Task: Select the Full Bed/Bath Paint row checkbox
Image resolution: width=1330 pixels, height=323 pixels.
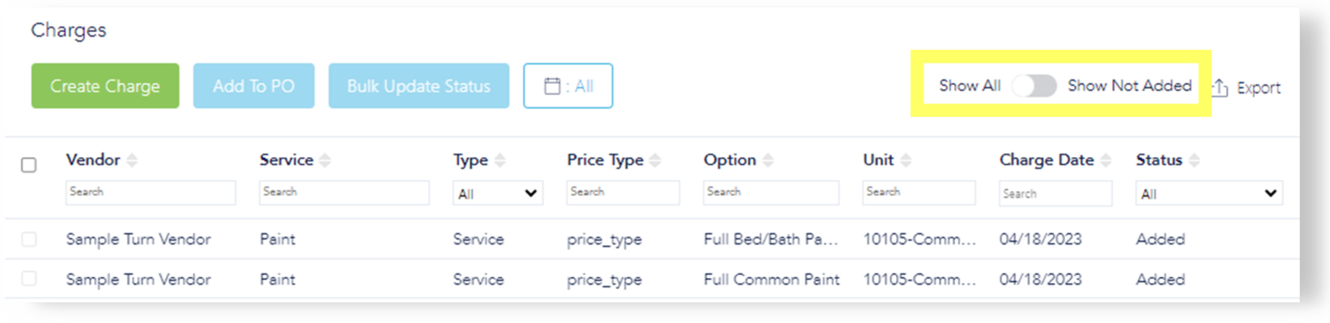Action: click(29, 239)
